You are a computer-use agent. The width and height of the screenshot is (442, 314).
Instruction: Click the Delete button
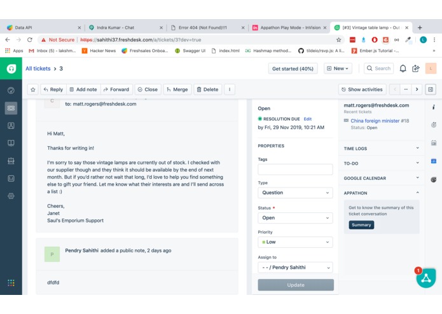(207, 90)
